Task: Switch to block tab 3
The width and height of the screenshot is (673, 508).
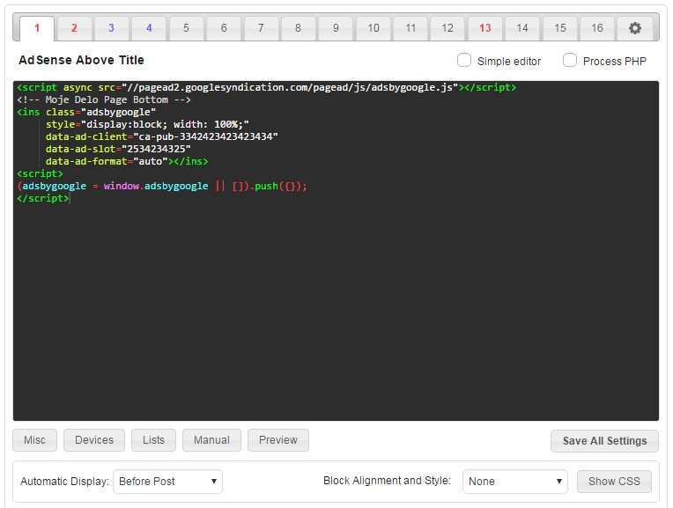Action: coord(112,28)
